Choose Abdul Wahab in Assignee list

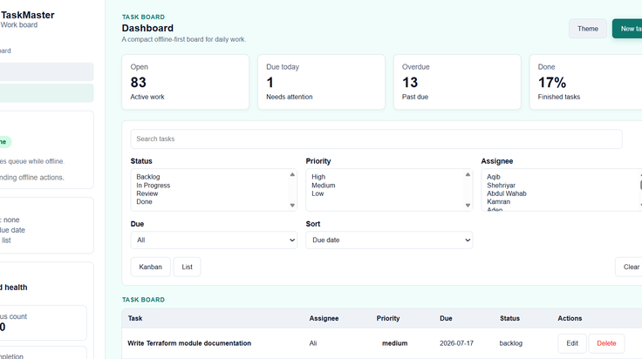tap(507, 193)
